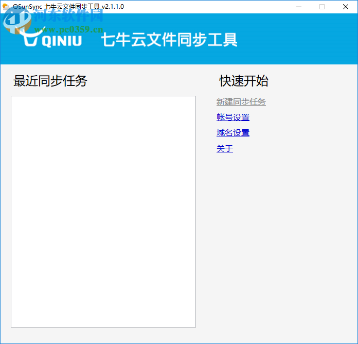The height and width of the screenshot is (344, 358).
Task: Open 域名设置 domain settings
Action: [233, 133]
